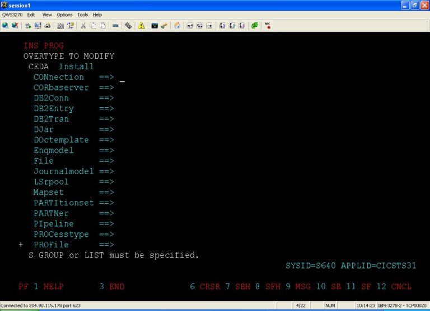Image resolution: width=430 pixels, height=311 pixels.
Task: Click the green leaf toolbar icon
Action: 255,26
